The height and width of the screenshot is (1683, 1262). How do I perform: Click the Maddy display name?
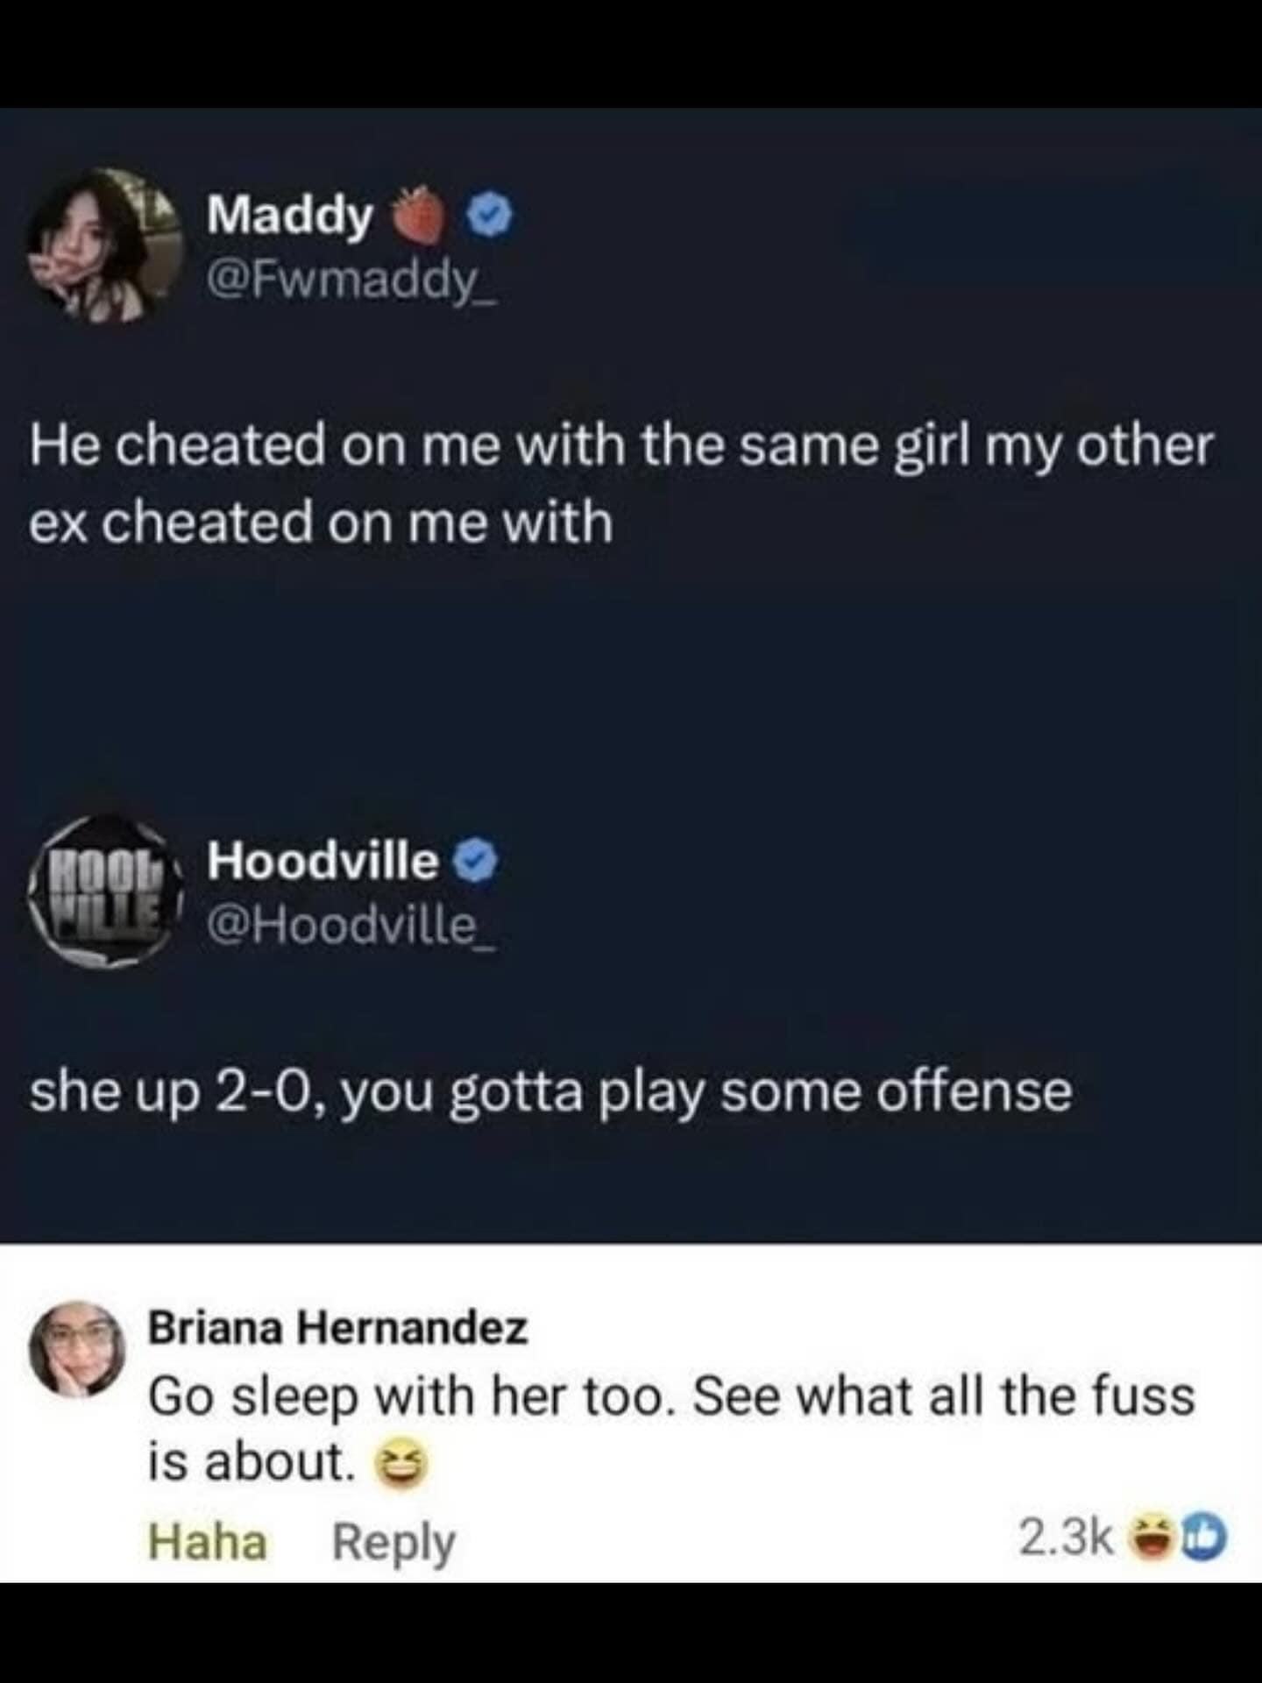[x=290, y=214]
